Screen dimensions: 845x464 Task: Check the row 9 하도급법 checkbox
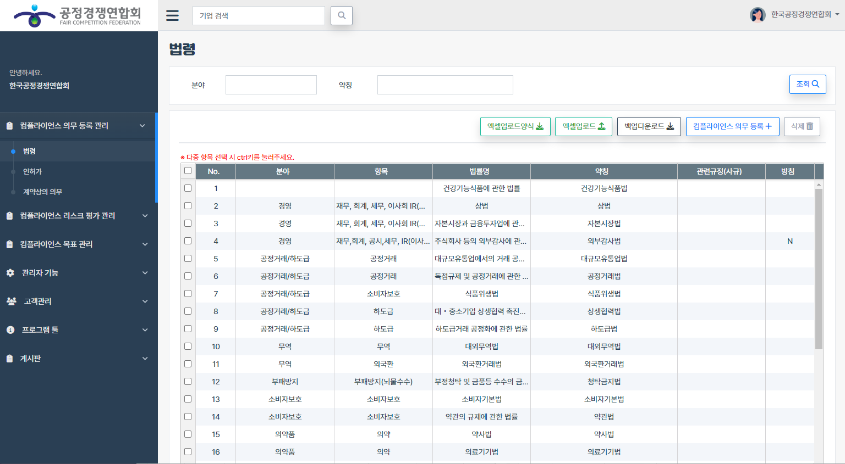188,329
